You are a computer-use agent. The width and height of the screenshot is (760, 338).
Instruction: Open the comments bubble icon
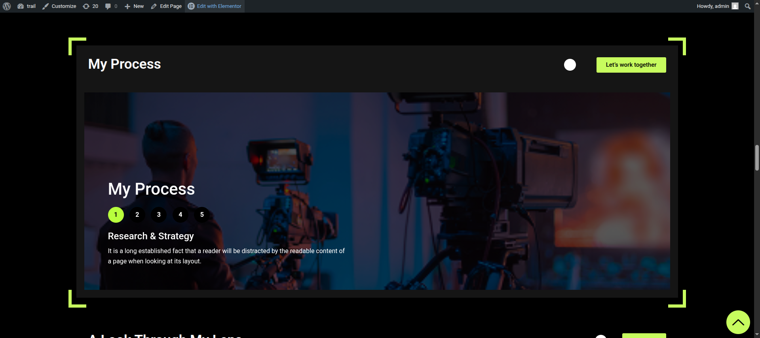click(x=108, y=6)
